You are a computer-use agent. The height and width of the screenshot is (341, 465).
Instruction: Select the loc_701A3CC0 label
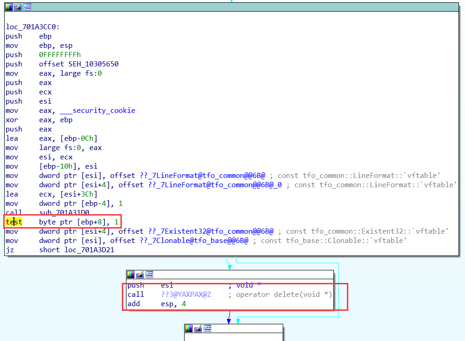click(33, 27)
